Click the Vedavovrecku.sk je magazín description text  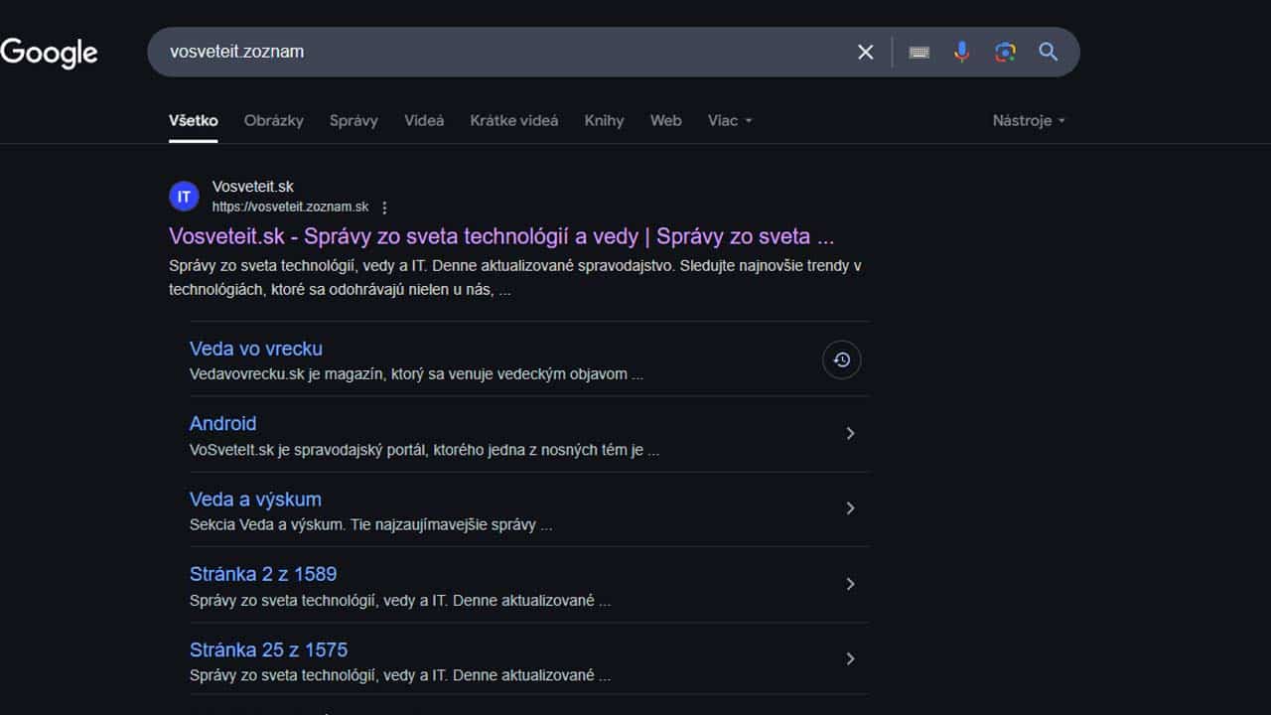[416, 374]
